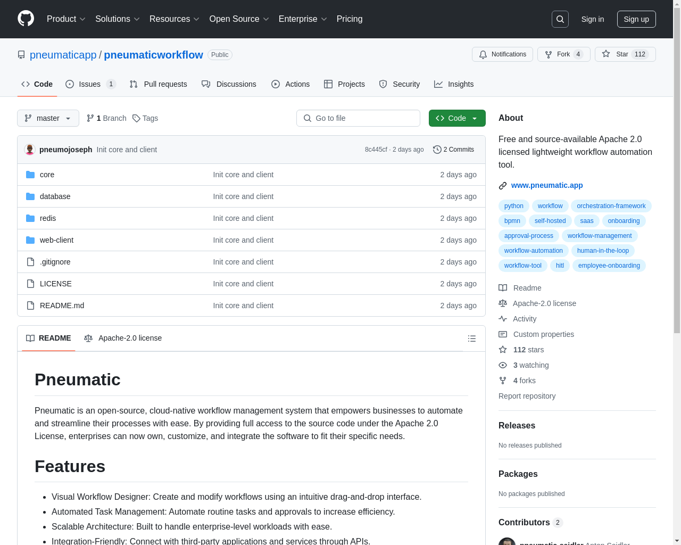Click the Custom properties note icon

(503, 334)
